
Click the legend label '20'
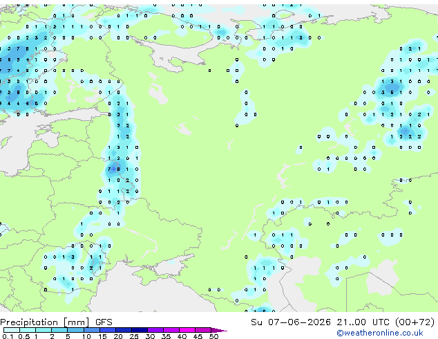click(118, 336)
